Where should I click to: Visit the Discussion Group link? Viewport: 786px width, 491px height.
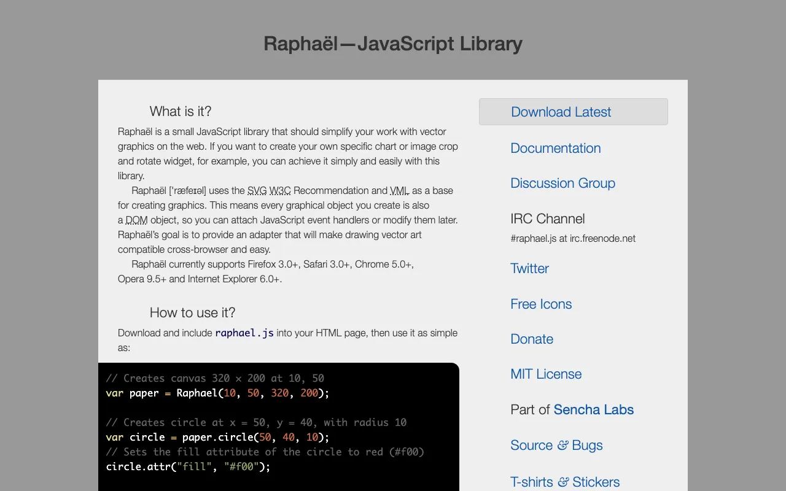click(562, 183)
